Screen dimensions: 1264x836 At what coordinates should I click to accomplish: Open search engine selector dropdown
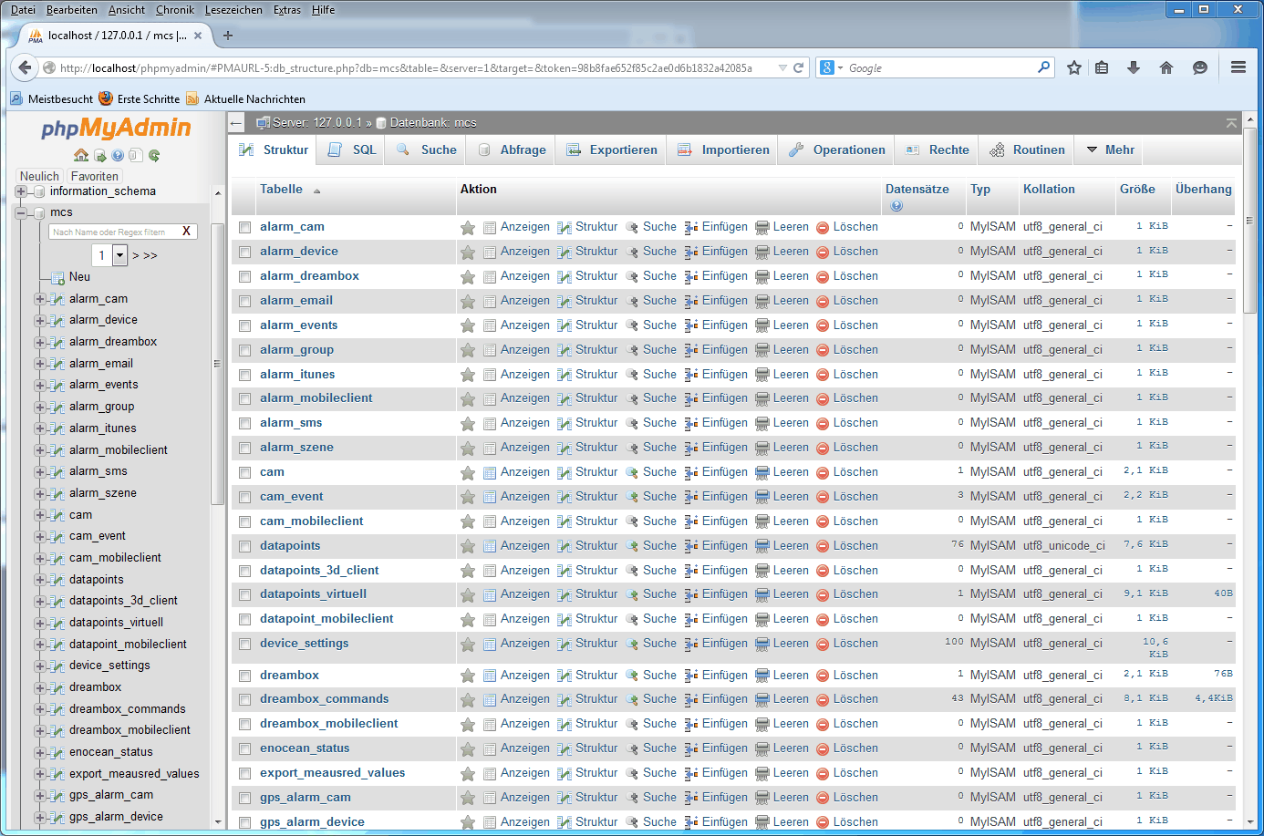tap(832, 67)
